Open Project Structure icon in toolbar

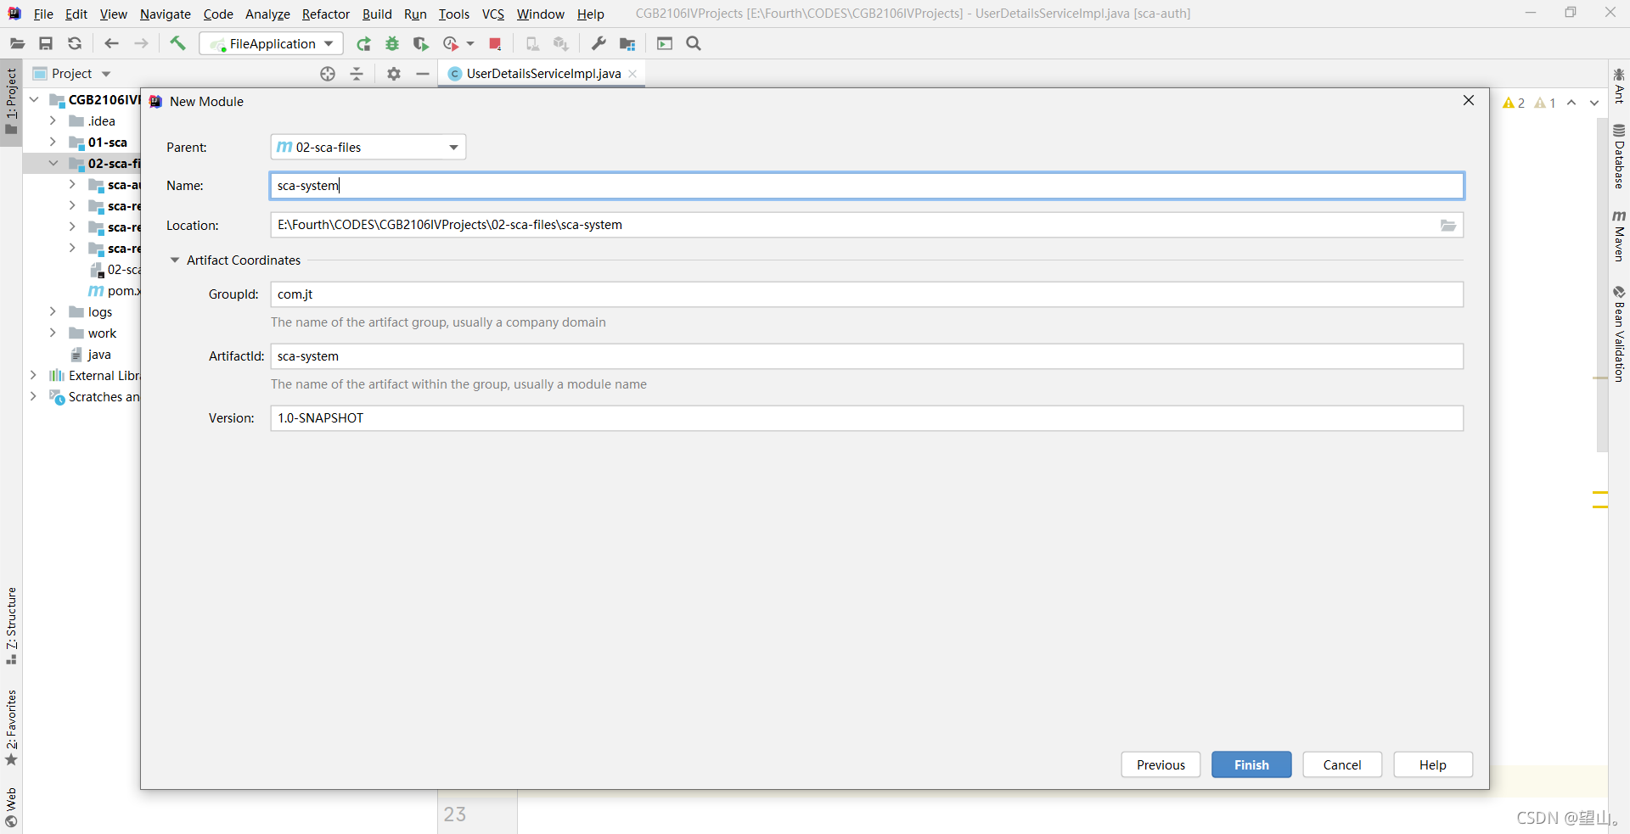(x=627, y=43)
